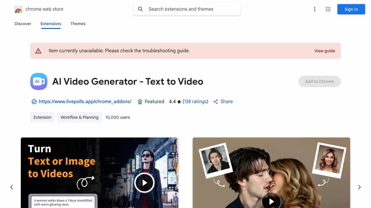This screenshot has width=371, height=208.
Task: Click the Sign in button
Action: 351,9
